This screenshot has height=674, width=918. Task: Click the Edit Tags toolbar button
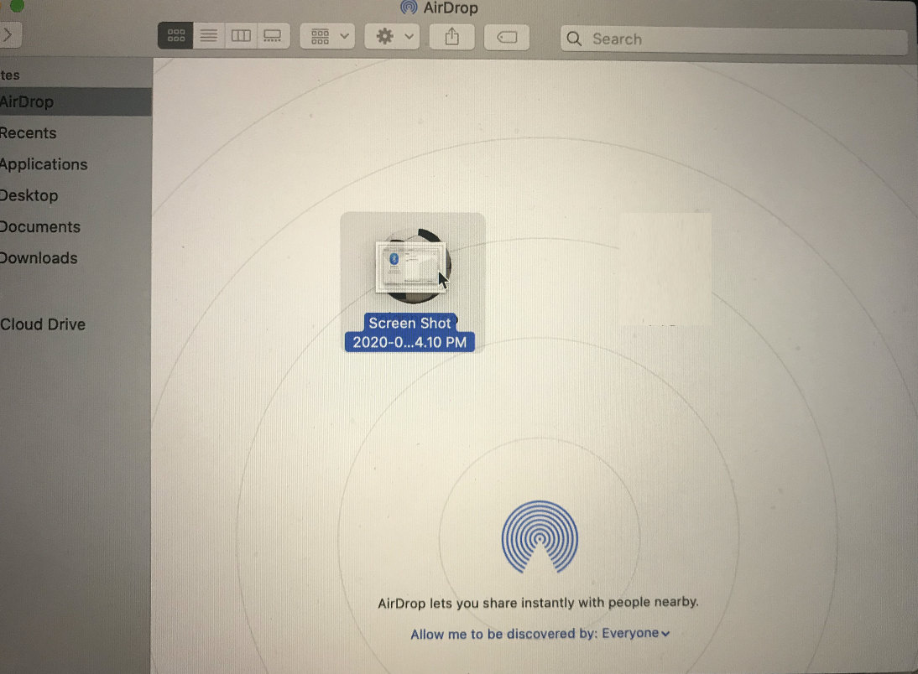pos(507,38)
